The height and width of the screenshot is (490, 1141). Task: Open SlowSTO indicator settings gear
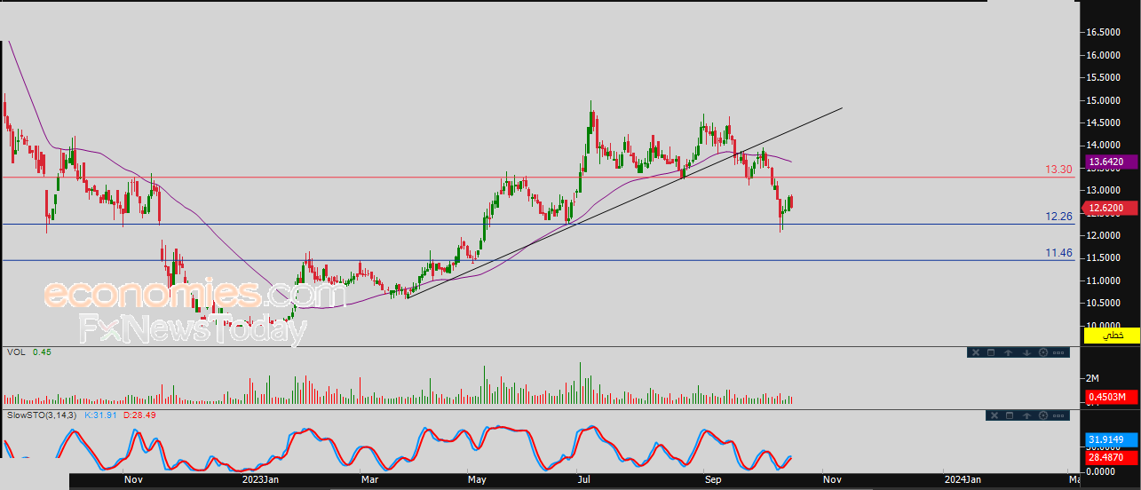coord(1042,415)
